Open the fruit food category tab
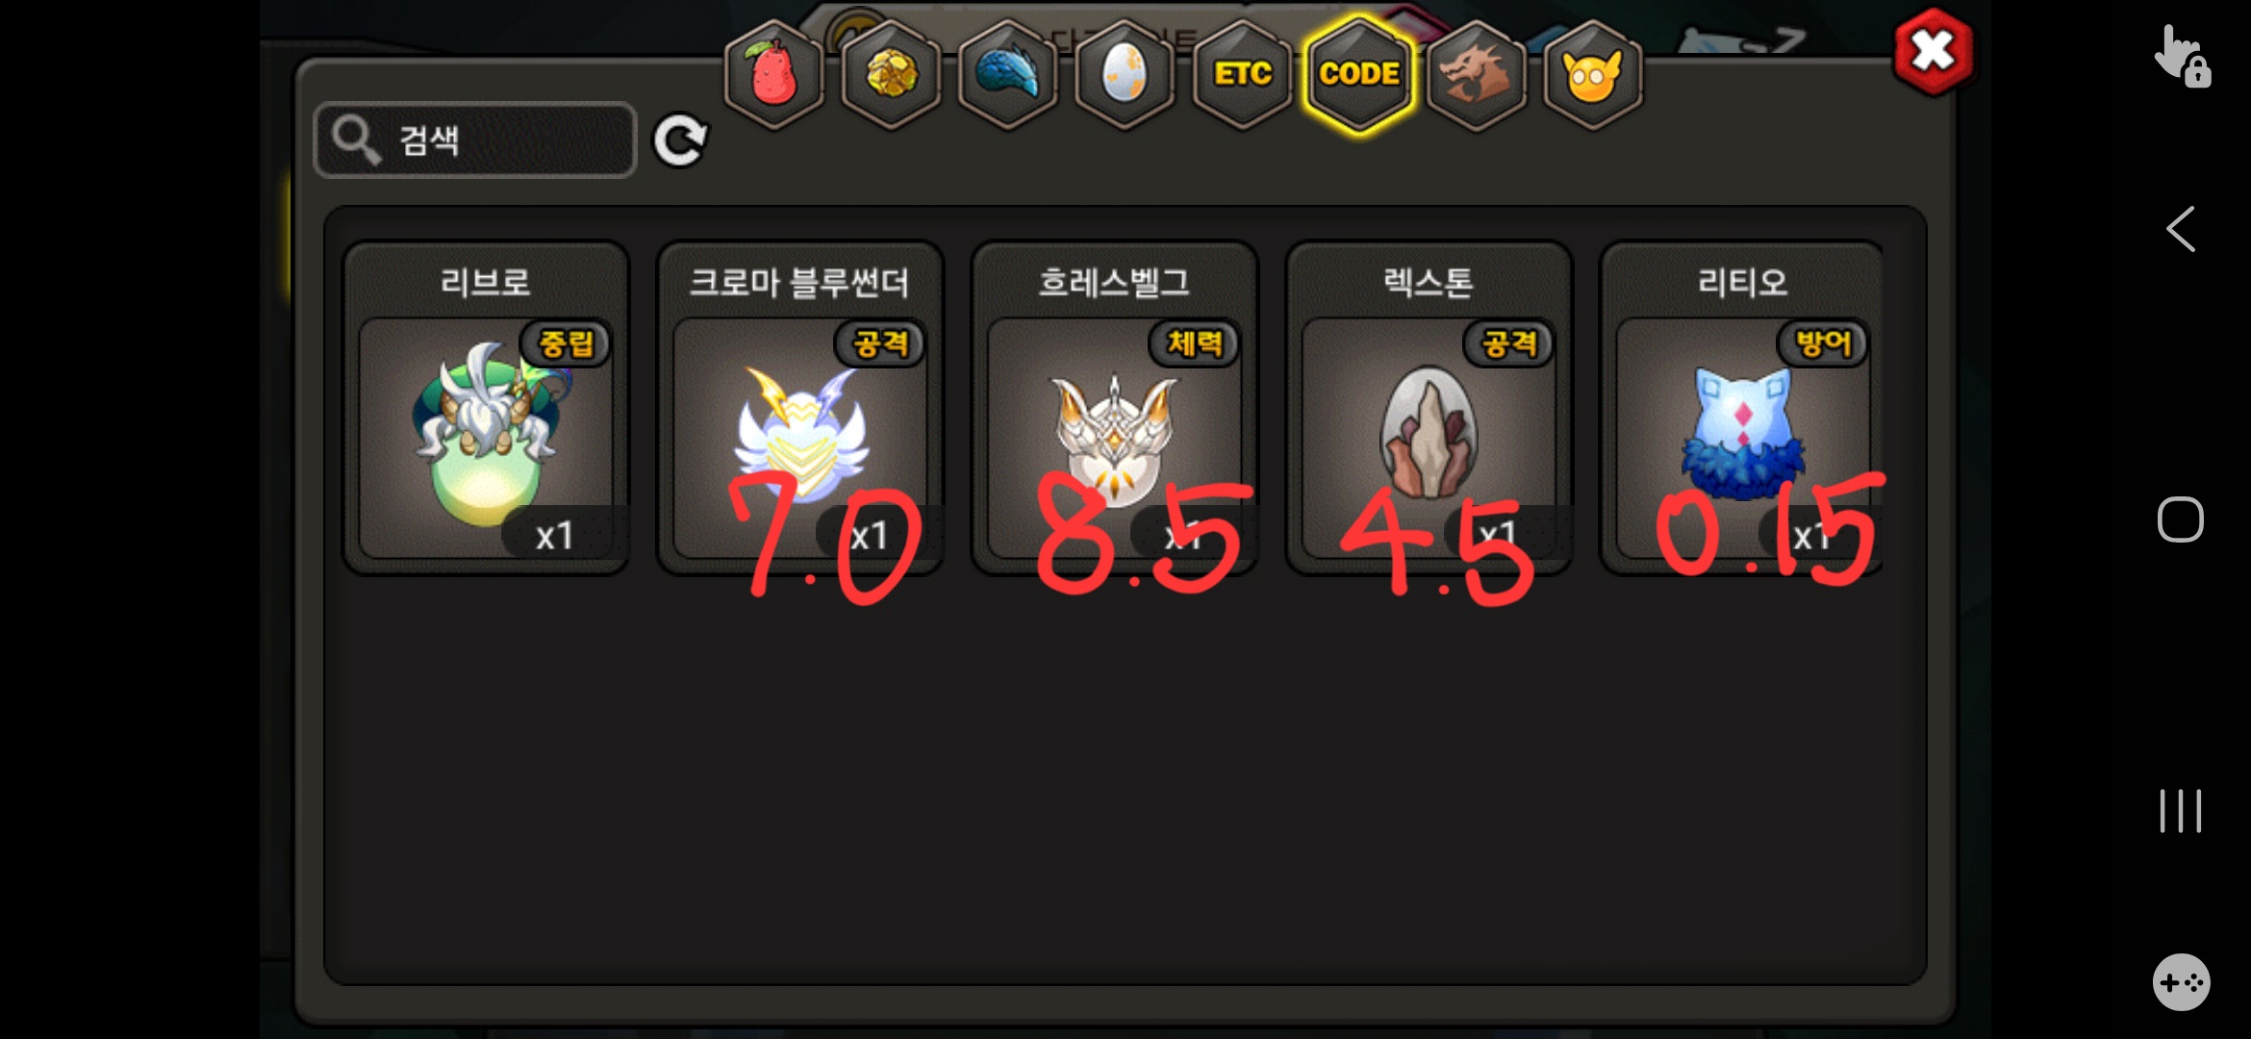The width and height of the screenshot is (2251, 1039). [774, 74]
